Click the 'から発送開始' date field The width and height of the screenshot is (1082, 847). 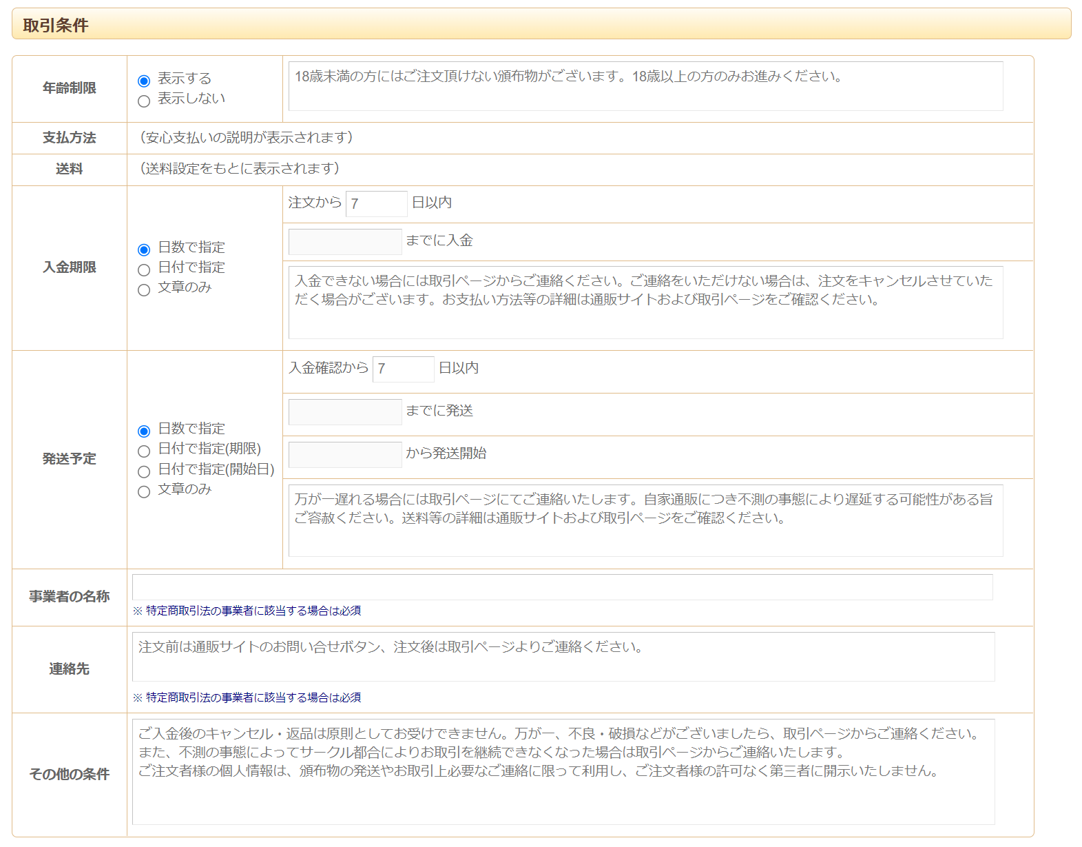click(345, 455)
